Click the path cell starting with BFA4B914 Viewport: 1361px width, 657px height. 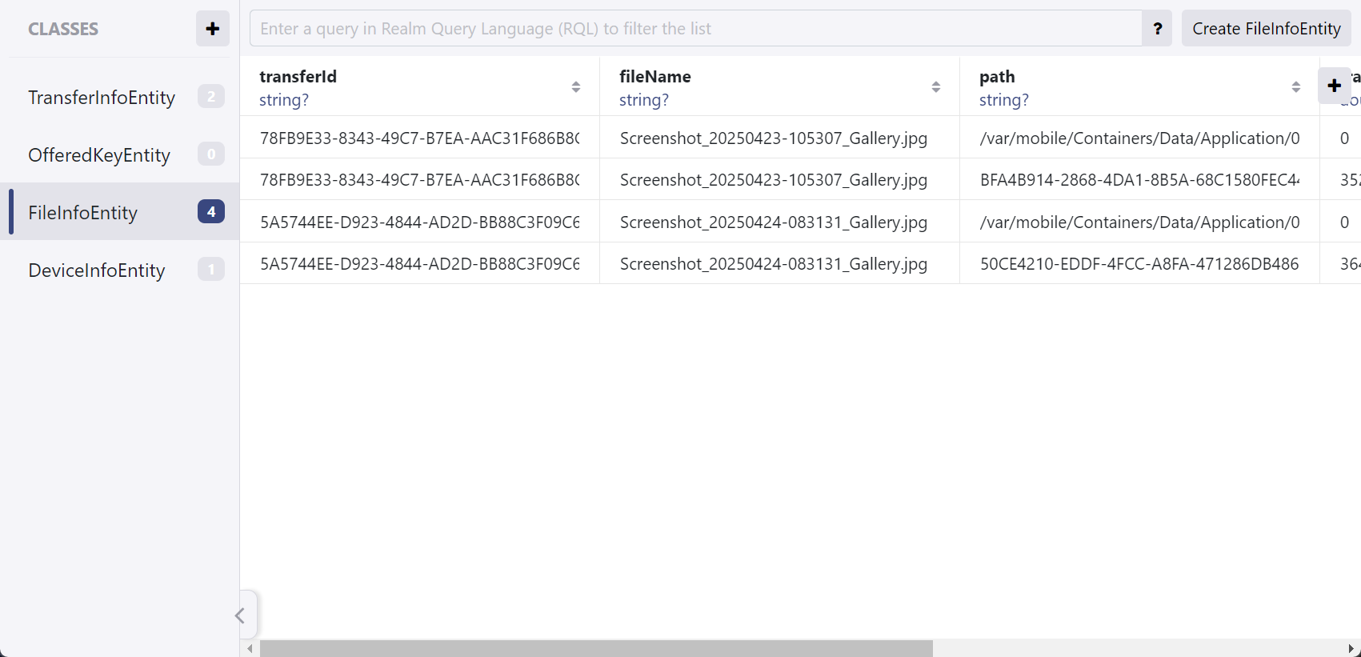1139,180
